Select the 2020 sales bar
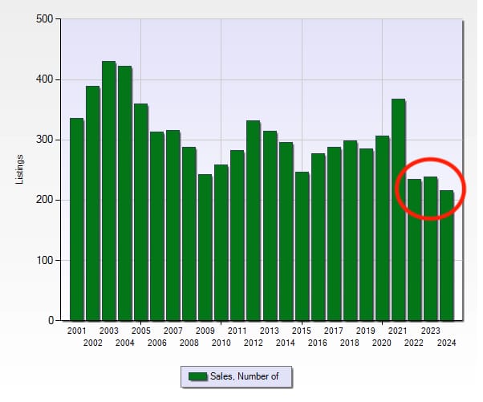 (382, 228)
